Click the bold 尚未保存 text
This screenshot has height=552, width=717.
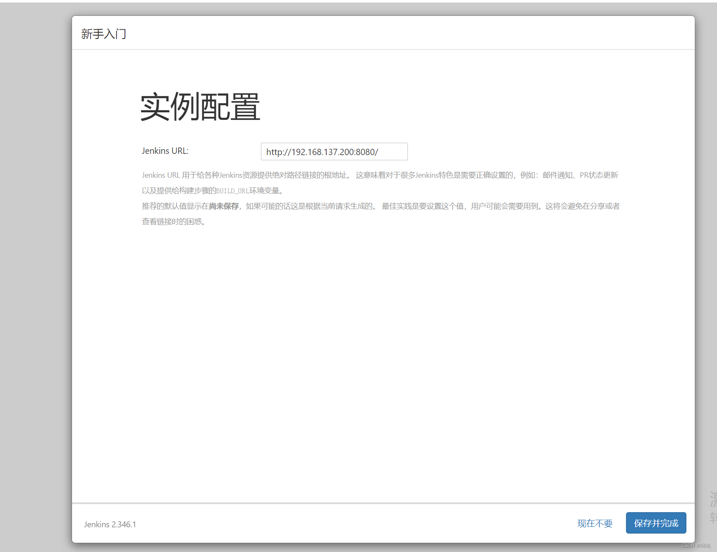point(224,206)
